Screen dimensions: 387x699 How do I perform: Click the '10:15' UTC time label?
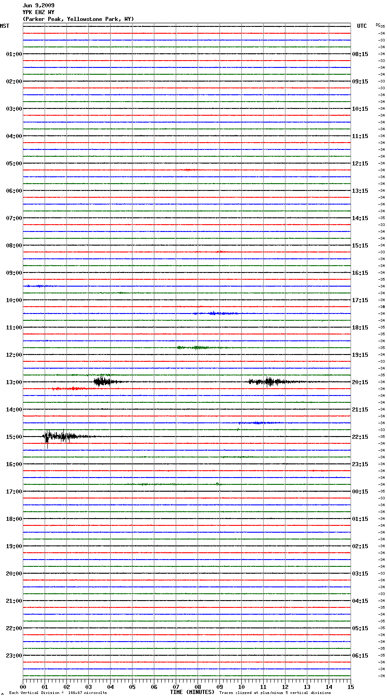click(360, 109)
